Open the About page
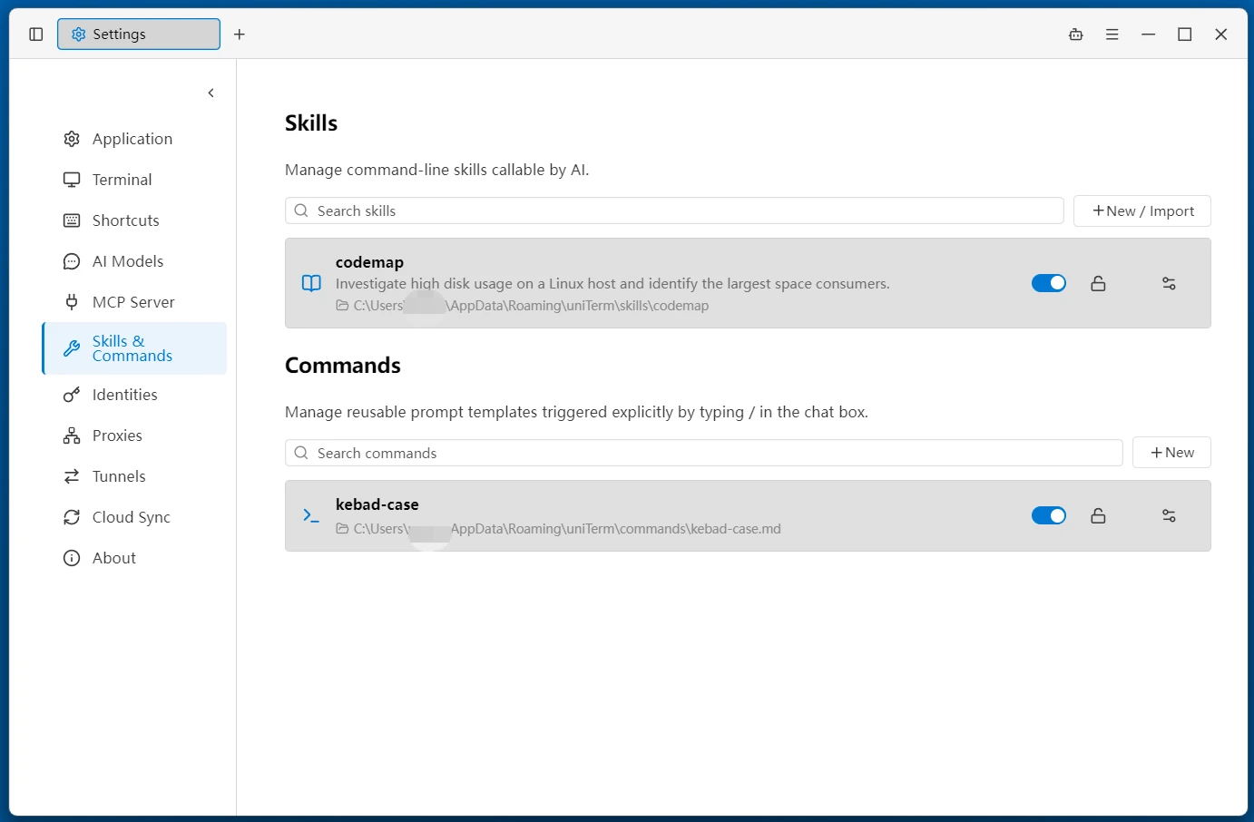1254x822 pixels. [x=134, y=558]
